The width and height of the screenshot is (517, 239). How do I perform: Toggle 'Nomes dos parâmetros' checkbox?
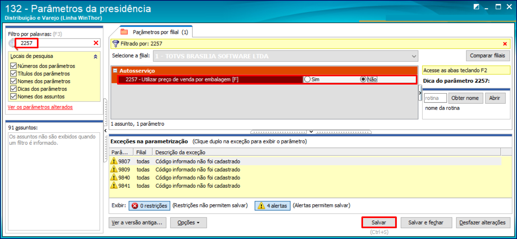(x=13, y=81)
